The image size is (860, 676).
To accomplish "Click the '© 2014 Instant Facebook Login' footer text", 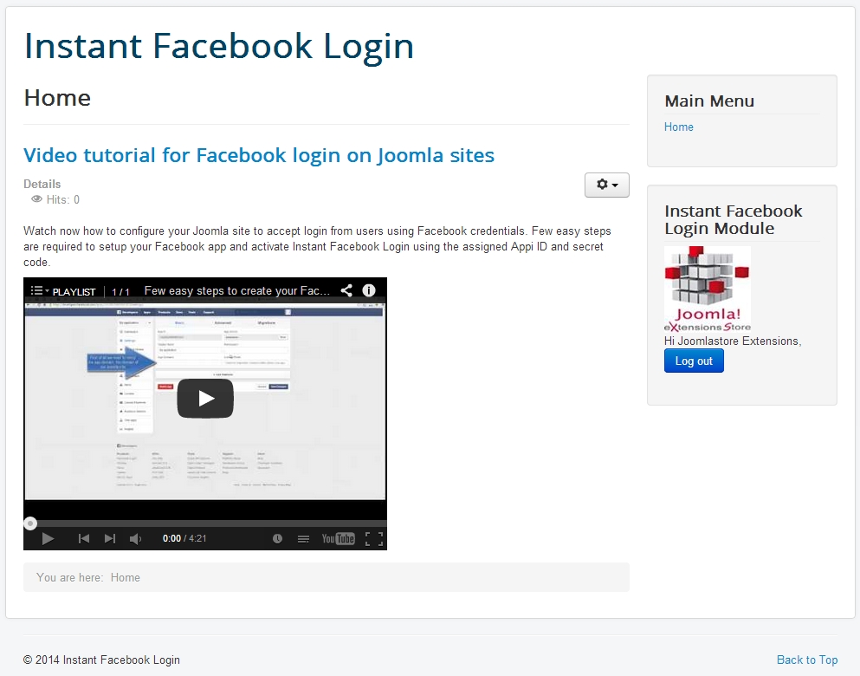I will tap(101, 660).
